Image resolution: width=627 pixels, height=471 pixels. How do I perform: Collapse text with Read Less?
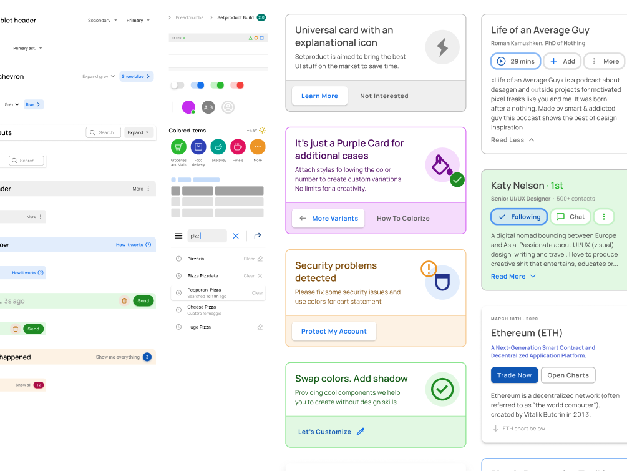513,140
